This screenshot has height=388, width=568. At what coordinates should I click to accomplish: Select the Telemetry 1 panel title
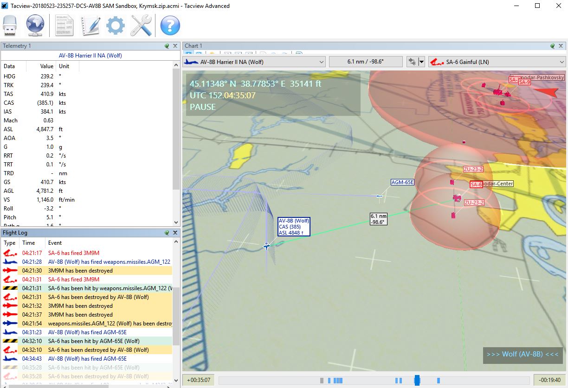pos(17,46)
